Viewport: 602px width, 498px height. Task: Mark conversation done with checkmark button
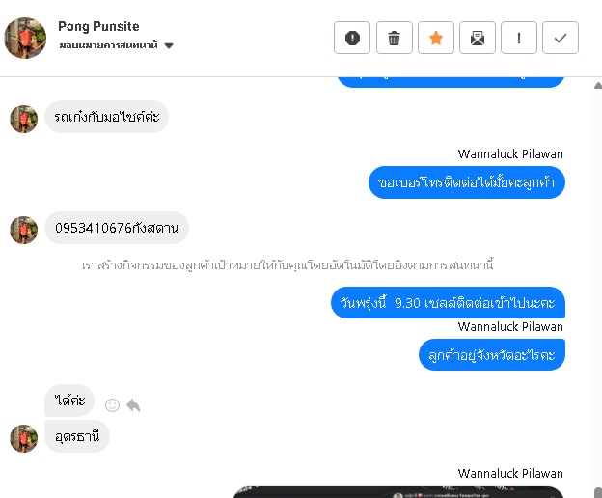tap(561, 38)
